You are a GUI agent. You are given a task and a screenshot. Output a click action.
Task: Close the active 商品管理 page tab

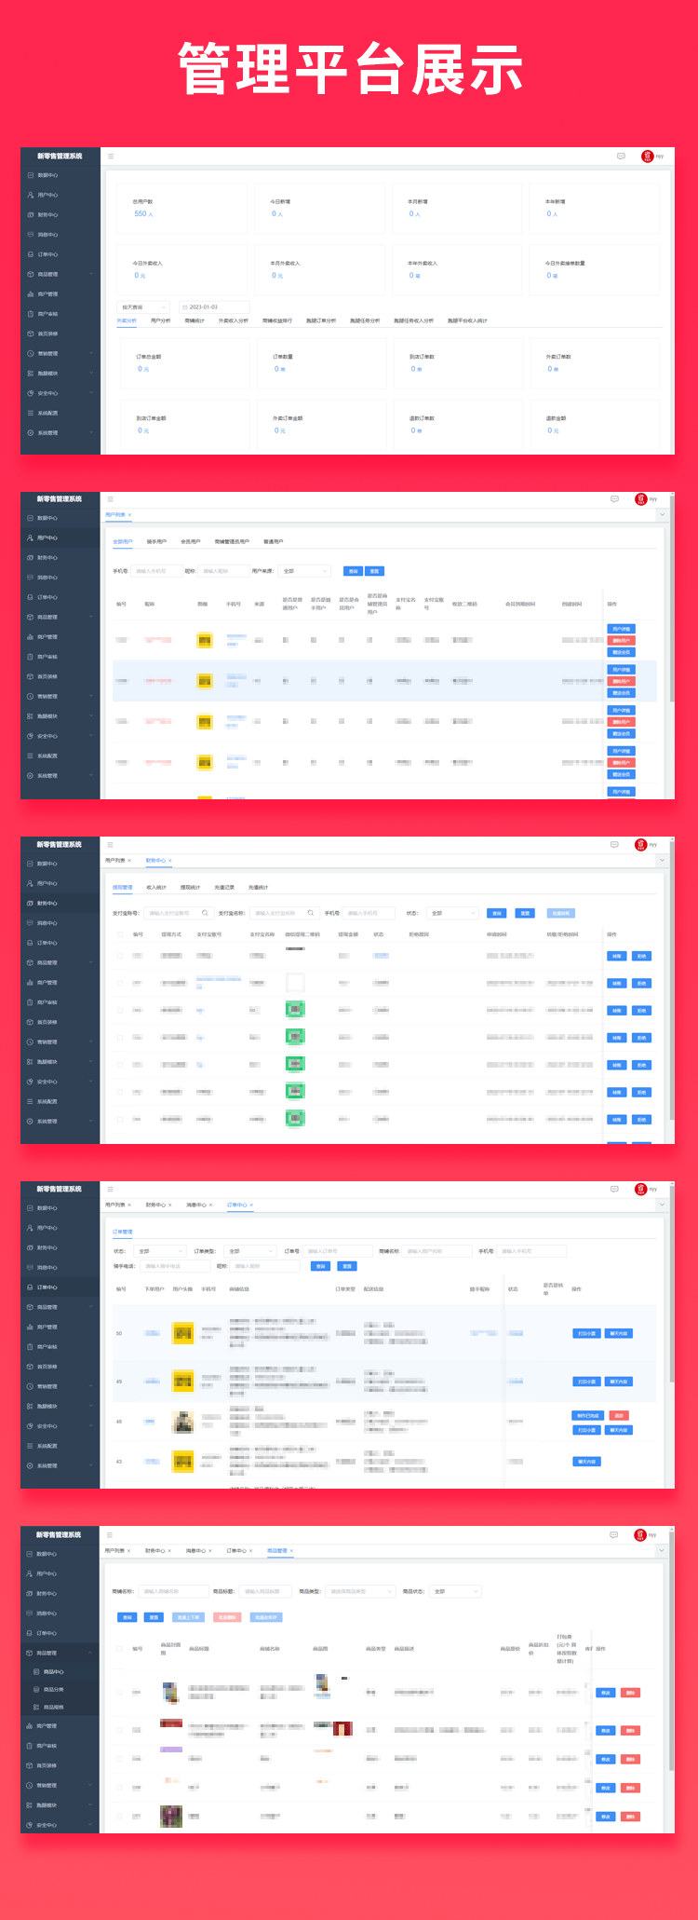(291, 1551)
